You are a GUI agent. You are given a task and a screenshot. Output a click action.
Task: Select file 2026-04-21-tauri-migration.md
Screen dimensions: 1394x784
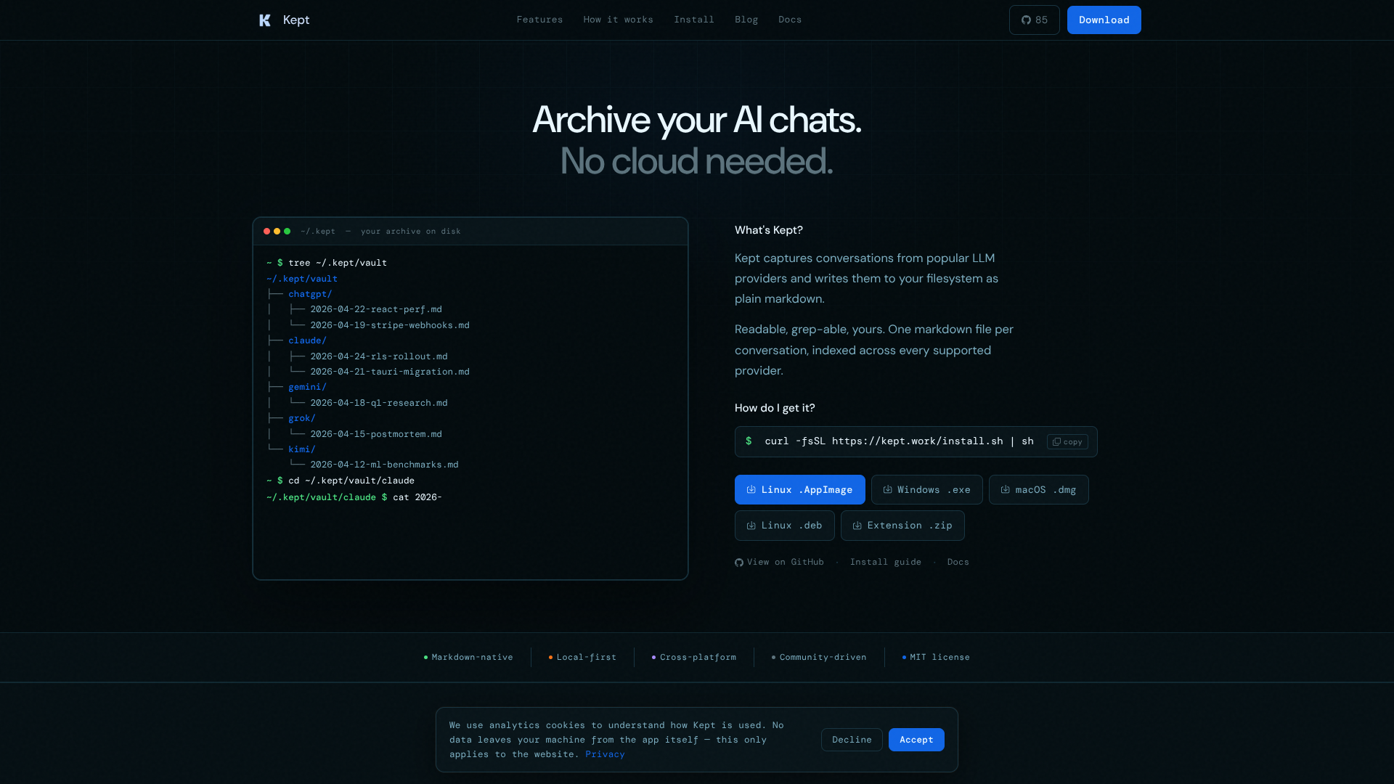[x=390, y=372]
